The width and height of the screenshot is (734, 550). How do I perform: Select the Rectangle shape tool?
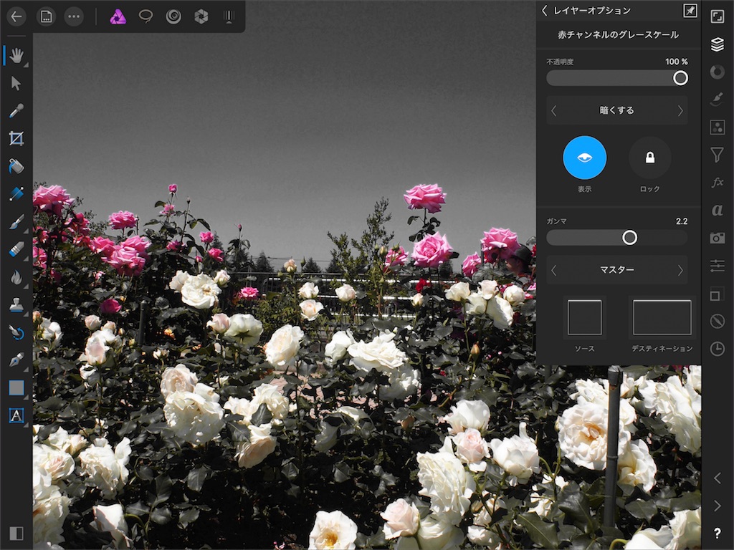pos(16,387)
